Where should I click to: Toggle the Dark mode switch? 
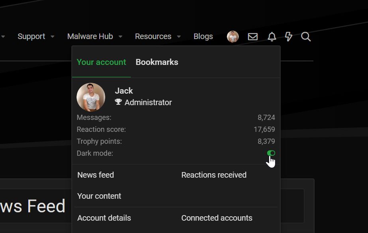(271, 153)
